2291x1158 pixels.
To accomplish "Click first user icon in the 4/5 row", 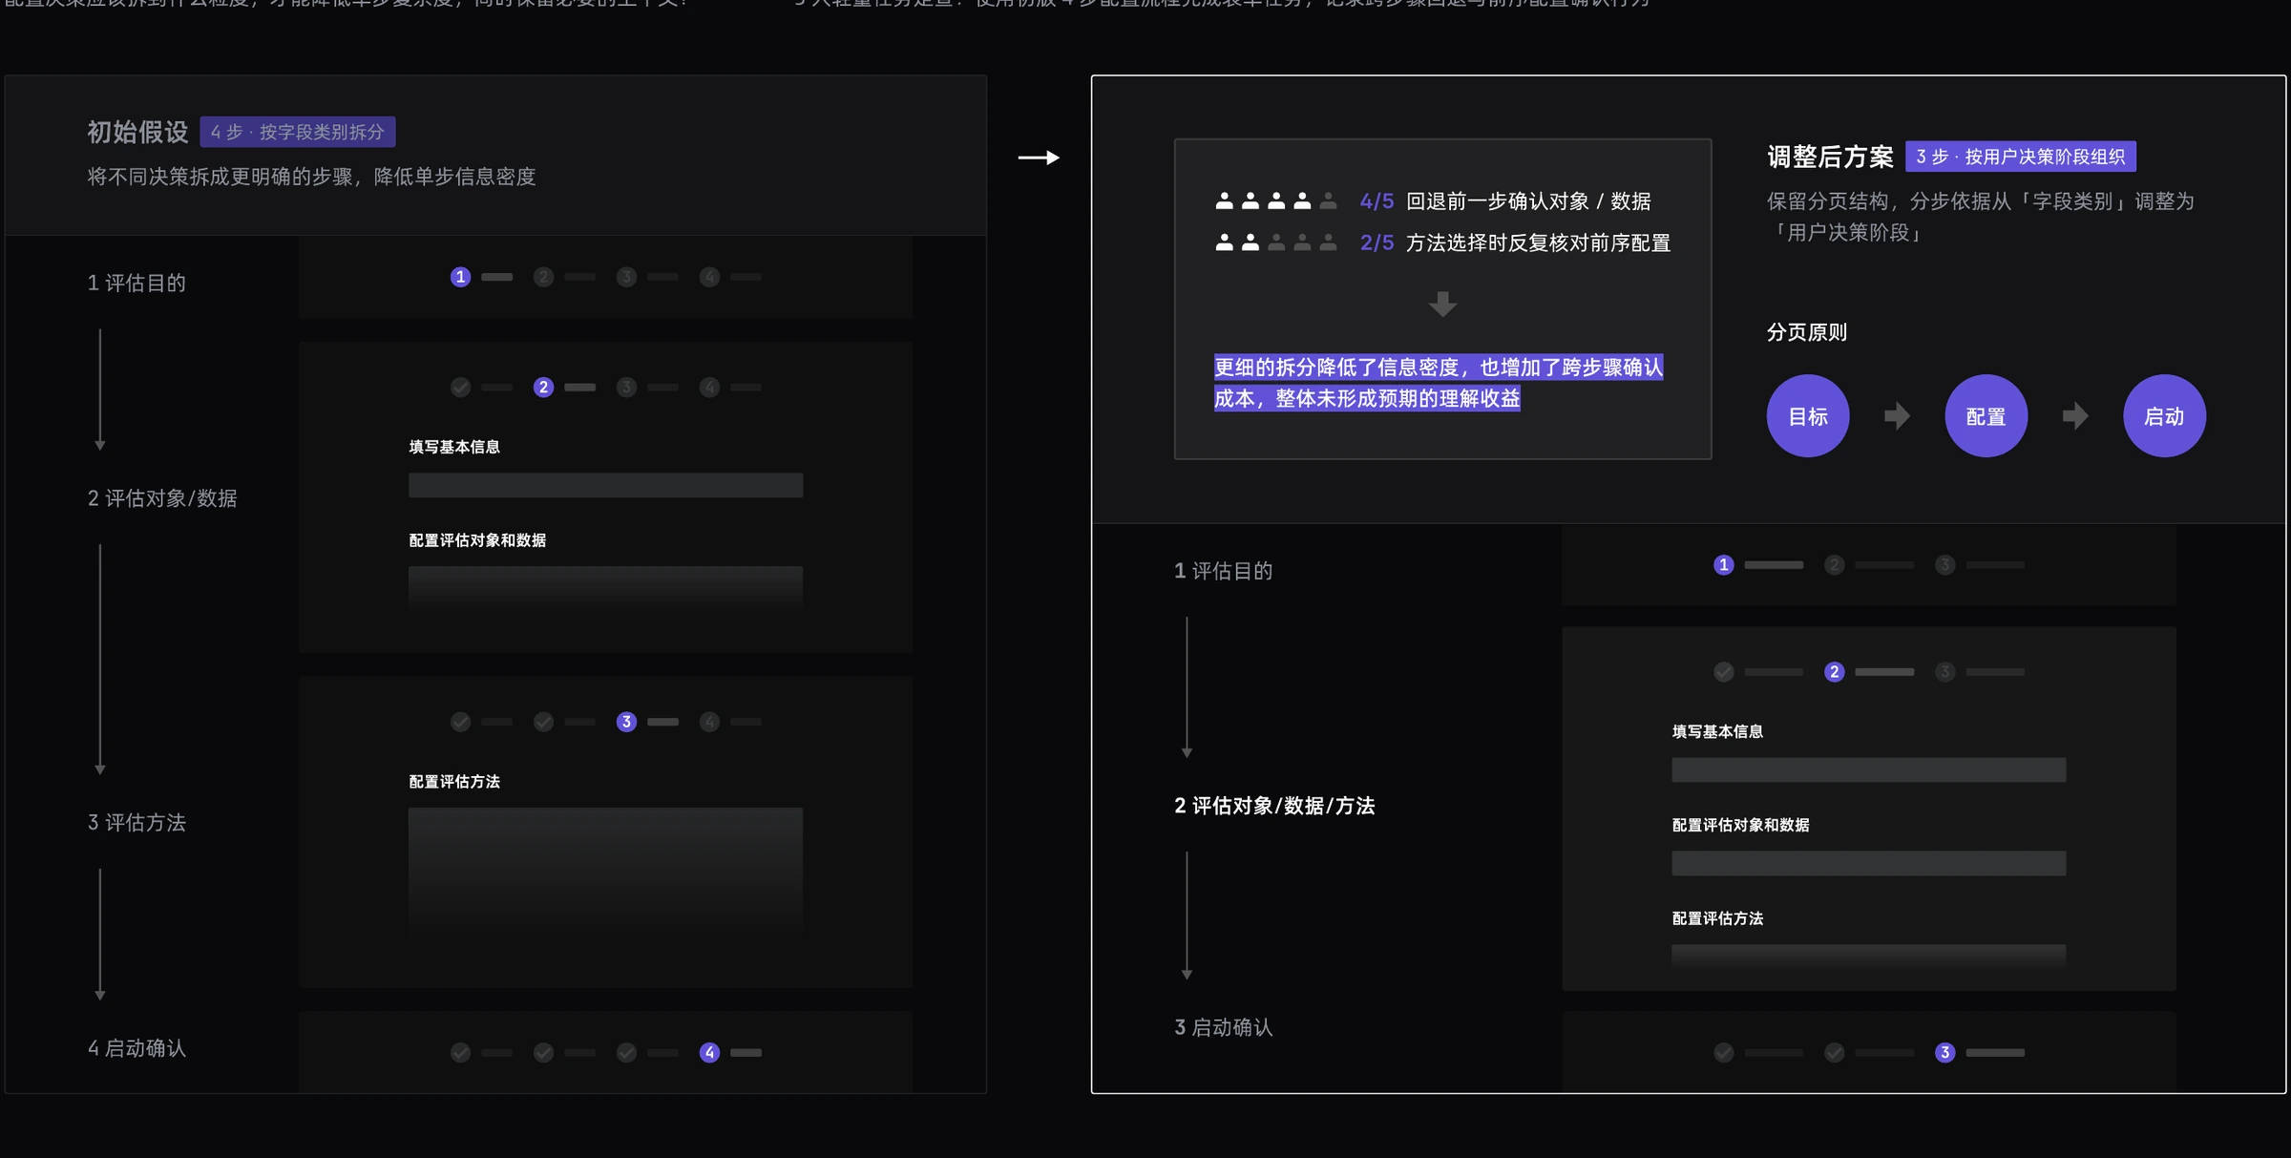I will 1224,200.
